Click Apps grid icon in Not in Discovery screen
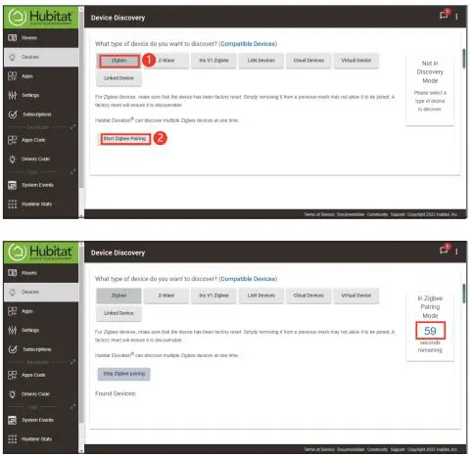Viewport: 472px width, 456px height. click(x=12, y=76)
